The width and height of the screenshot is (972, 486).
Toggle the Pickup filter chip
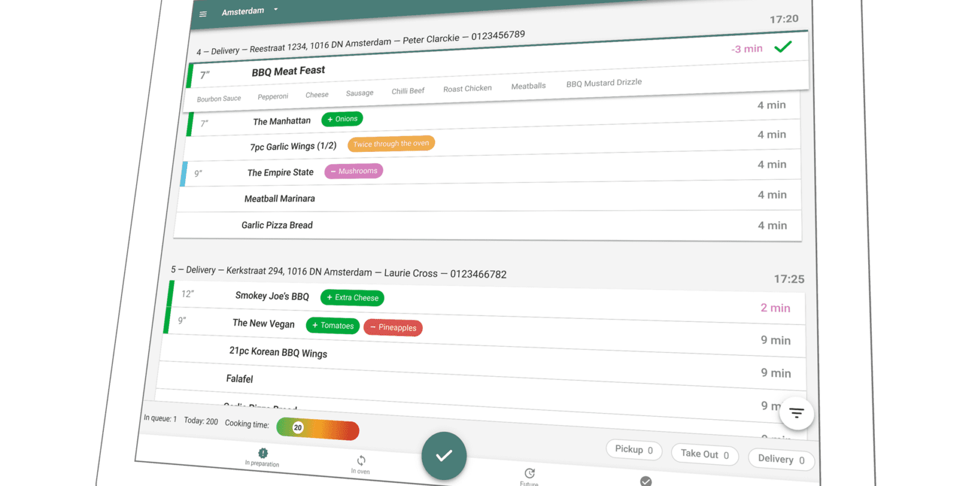634,450
